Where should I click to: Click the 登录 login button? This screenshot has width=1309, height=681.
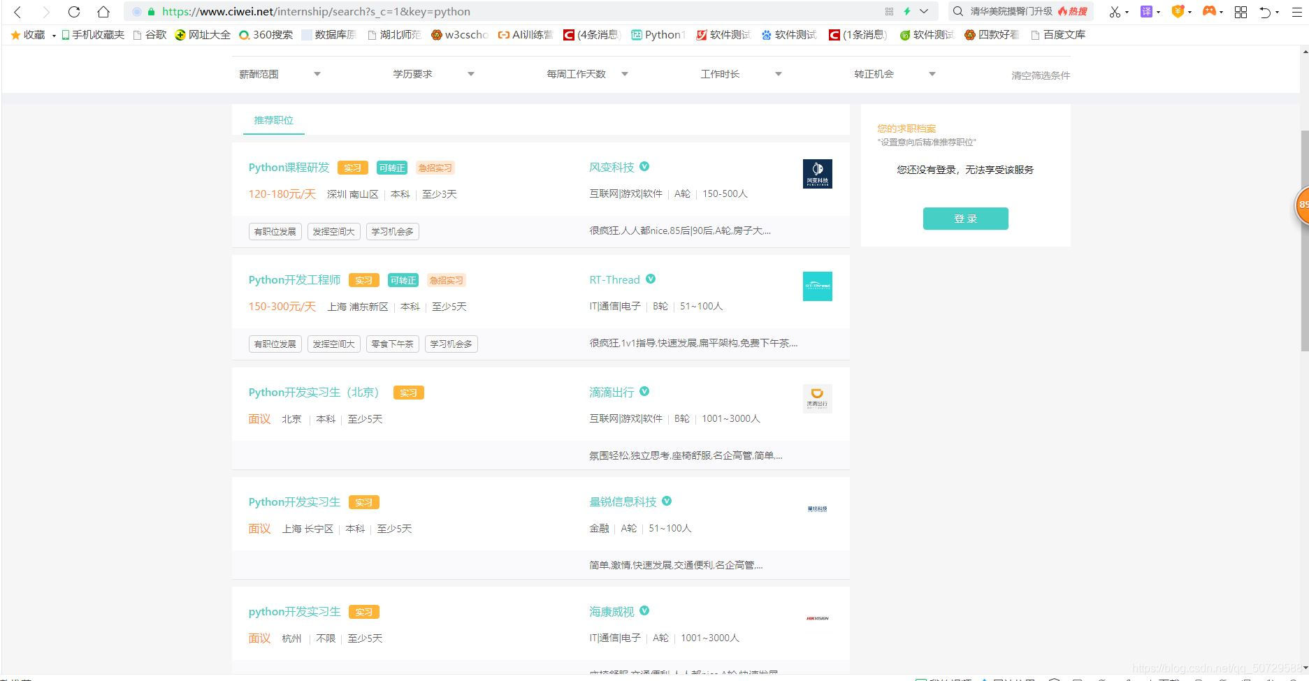point(965,219)
